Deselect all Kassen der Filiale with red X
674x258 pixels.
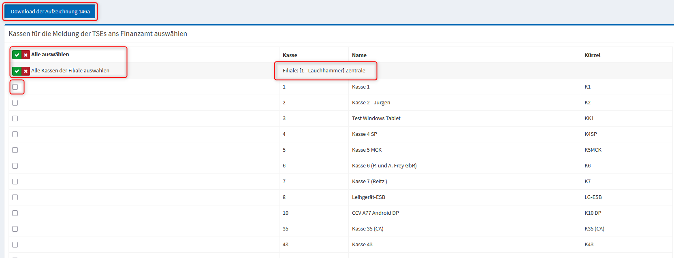coord(26,71)
